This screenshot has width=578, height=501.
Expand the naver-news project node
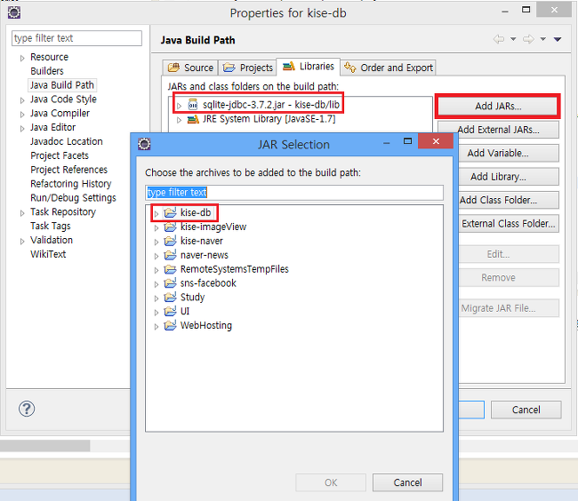coord(157,256)
